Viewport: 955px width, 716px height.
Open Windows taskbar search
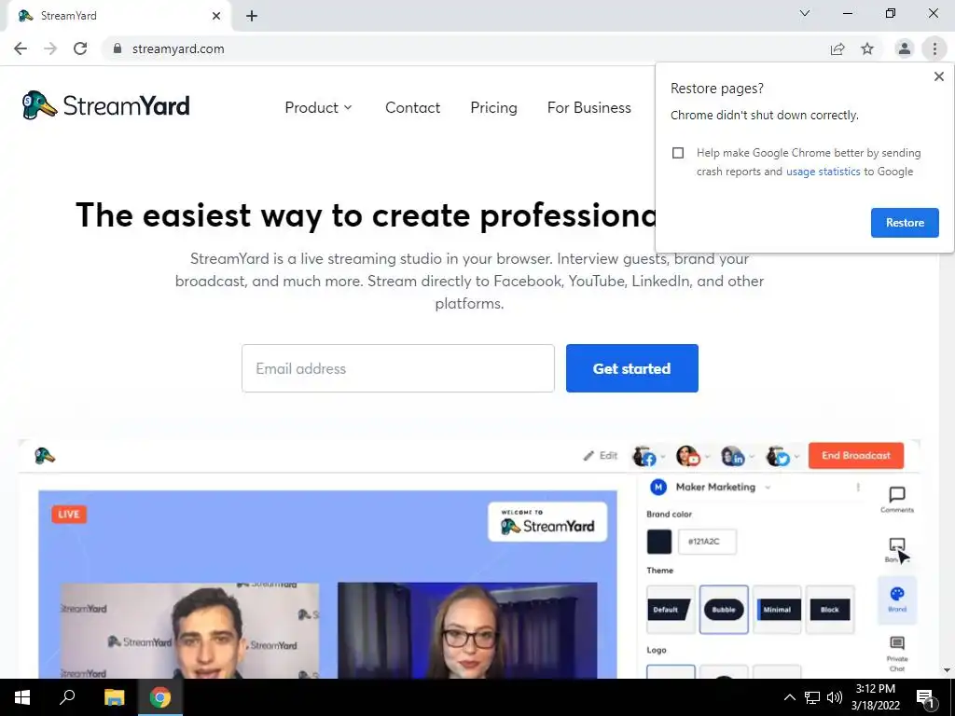click(67, 697)
